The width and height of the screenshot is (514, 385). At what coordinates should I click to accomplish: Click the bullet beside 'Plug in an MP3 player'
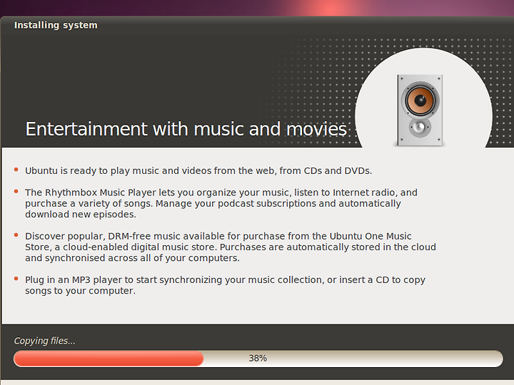pos(16,279)
